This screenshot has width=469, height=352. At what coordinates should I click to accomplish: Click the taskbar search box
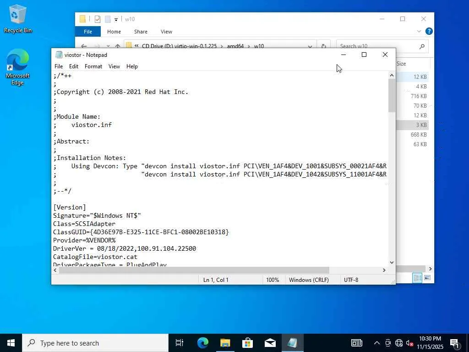(x=95, y=343)
